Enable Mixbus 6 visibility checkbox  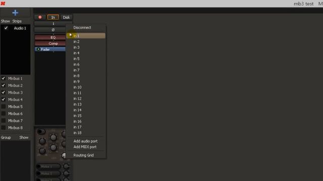(4, 114)
